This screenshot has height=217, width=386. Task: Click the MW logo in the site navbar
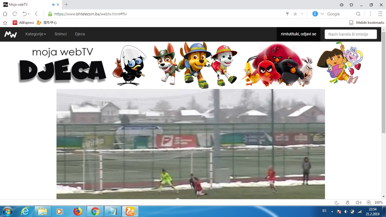pyautogui.click(x=11, y=34)
